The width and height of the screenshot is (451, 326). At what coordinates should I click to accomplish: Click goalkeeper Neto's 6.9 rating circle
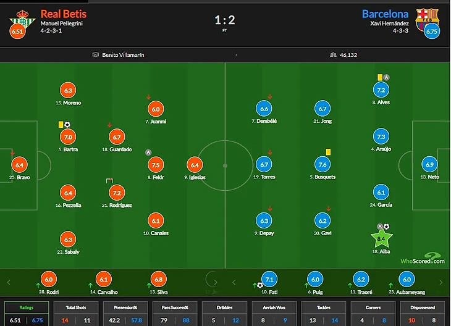tap(429, 164)
